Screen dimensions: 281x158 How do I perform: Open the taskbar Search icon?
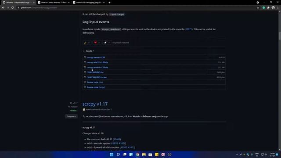coord(118,154)
